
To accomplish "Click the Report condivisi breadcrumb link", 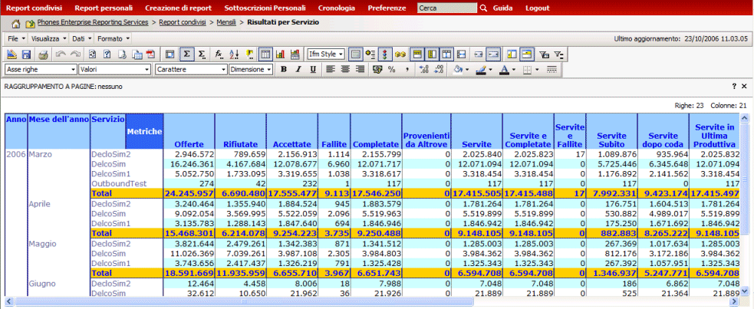I will point(183,22).
